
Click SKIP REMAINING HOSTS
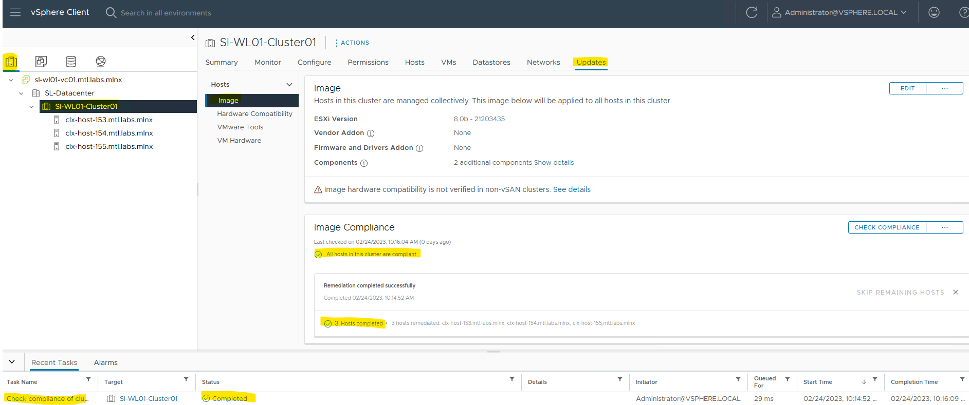click(x=901, y=293)
